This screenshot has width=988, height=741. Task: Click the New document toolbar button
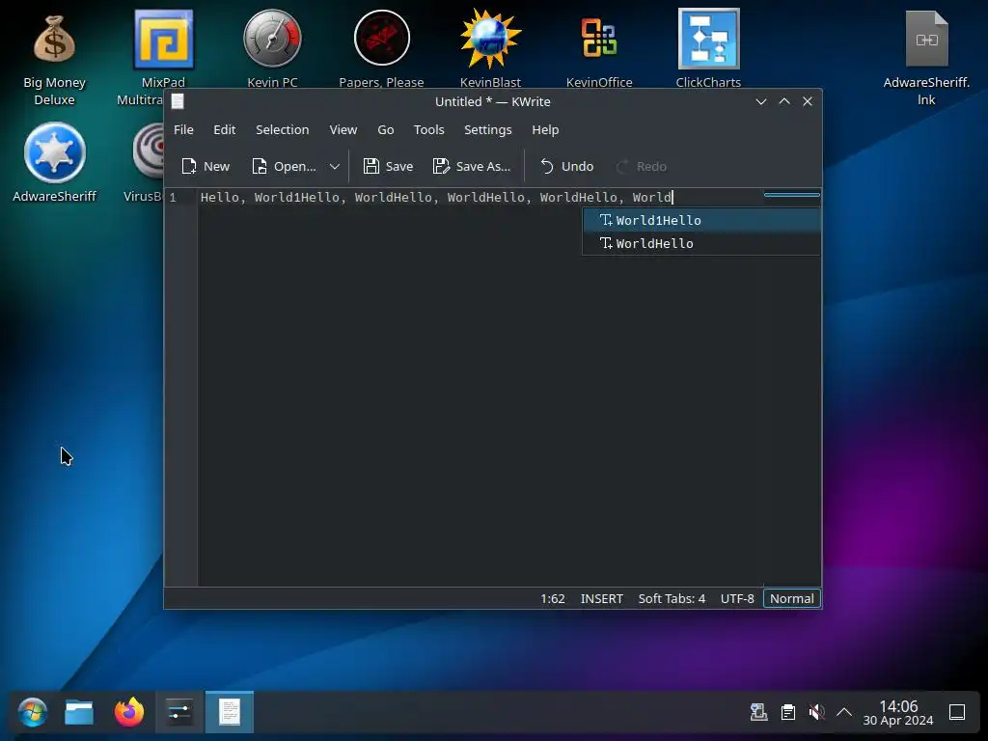206,166
